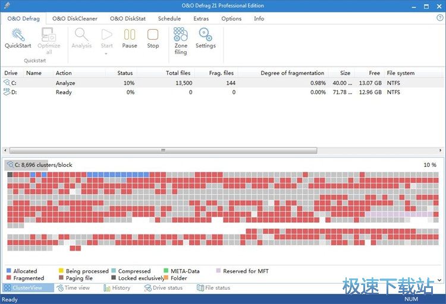Switch to the O&O Defrag tab
The height and width of the screenshot is (304, 446).
tap(23, 18)
